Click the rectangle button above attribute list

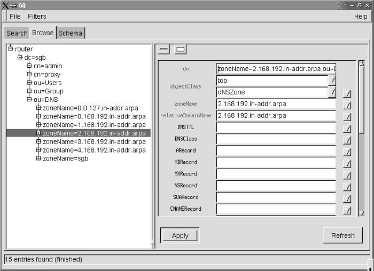tap(181, 50)
